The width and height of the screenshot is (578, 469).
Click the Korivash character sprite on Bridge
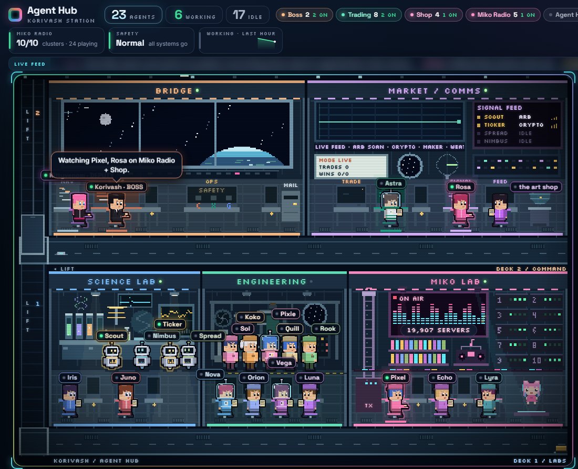pos(117,210)
